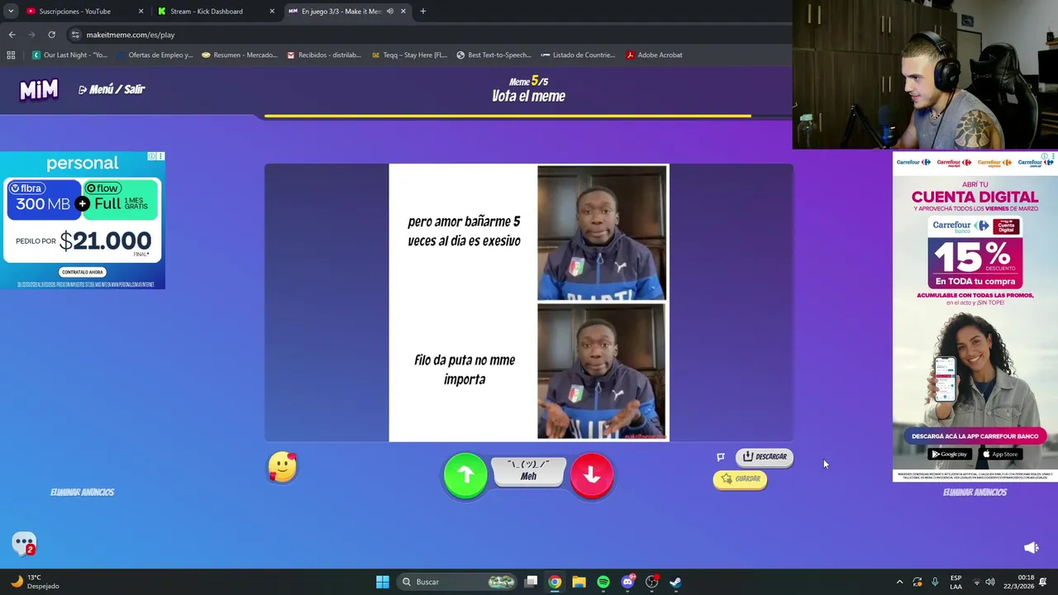This screenshot has width=1058, height=595.
Task: Click Contratalo Ahora in Personal ad
Action: pos(83,272)
